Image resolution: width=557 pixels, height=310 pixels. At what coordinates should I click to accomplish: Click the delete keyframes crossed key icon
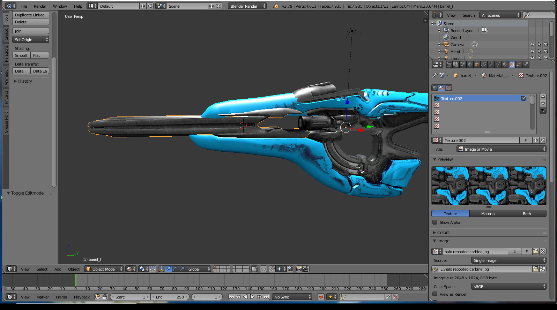tap(395, 297)
